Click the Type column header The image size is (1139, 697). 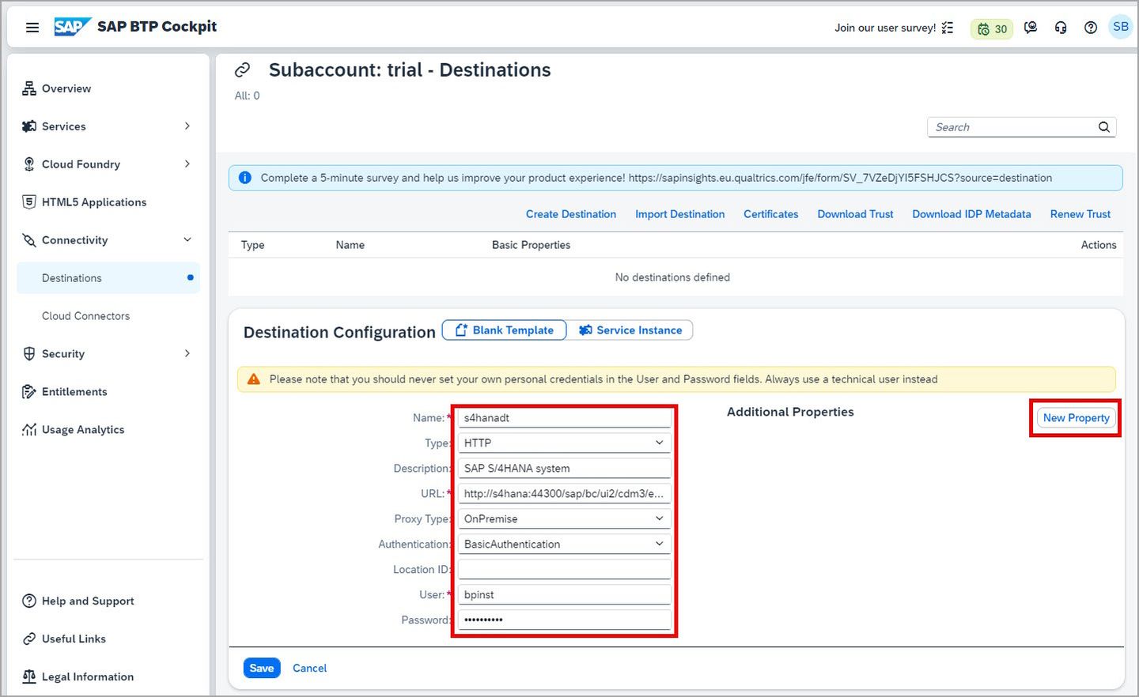[253, 245]
